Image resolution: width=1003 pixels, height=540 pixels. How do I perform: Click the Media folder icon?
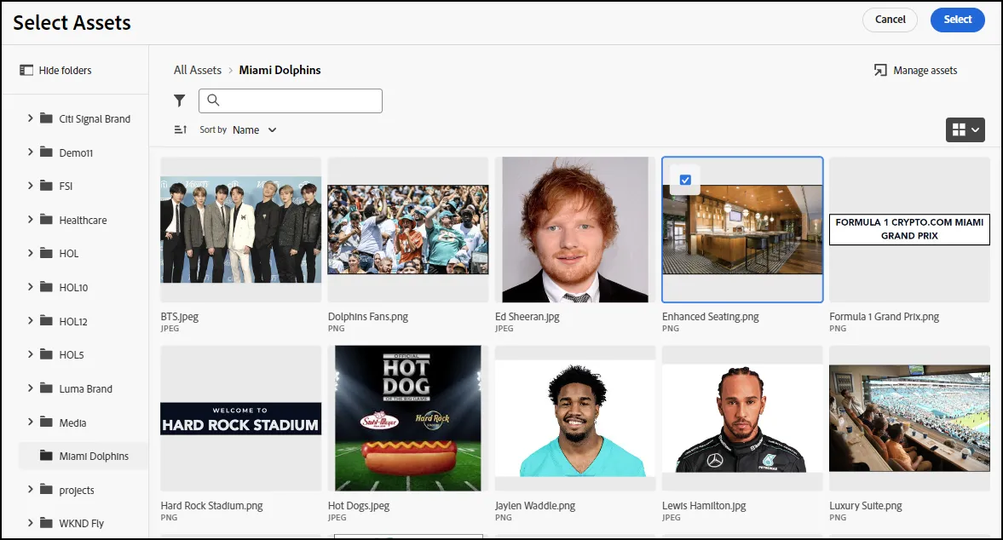(x=46, y=422)
